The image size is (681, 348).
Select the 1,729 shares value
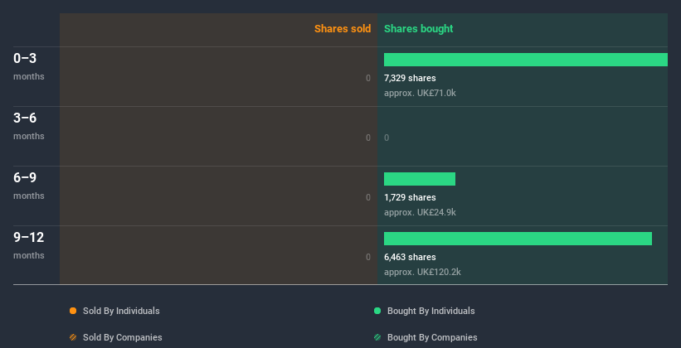(x=410, y=197)
